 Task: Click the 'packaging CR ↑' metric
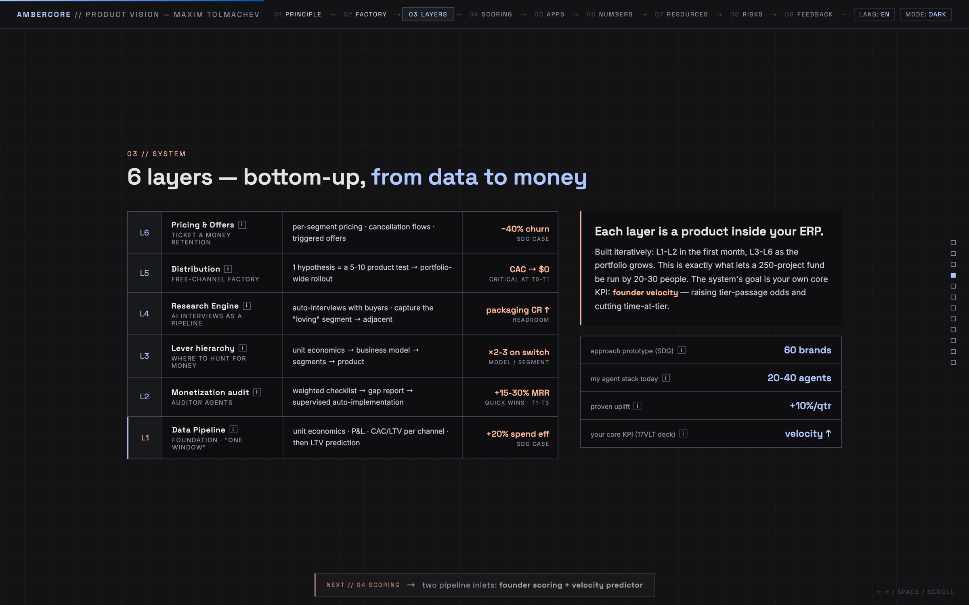518,310
